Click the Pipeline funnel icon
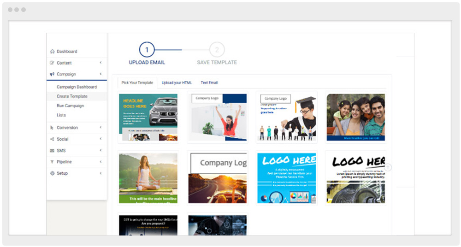The width and height of the screenshot is (461, 247). coord(52,162)
